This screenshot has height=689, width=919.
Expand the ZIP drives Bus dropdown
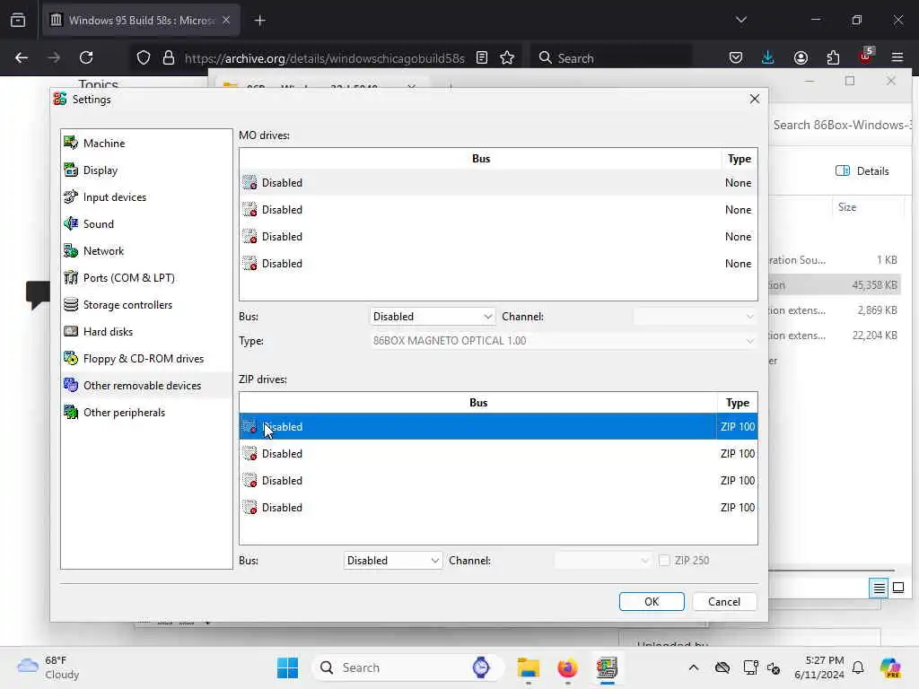[393, 561]
